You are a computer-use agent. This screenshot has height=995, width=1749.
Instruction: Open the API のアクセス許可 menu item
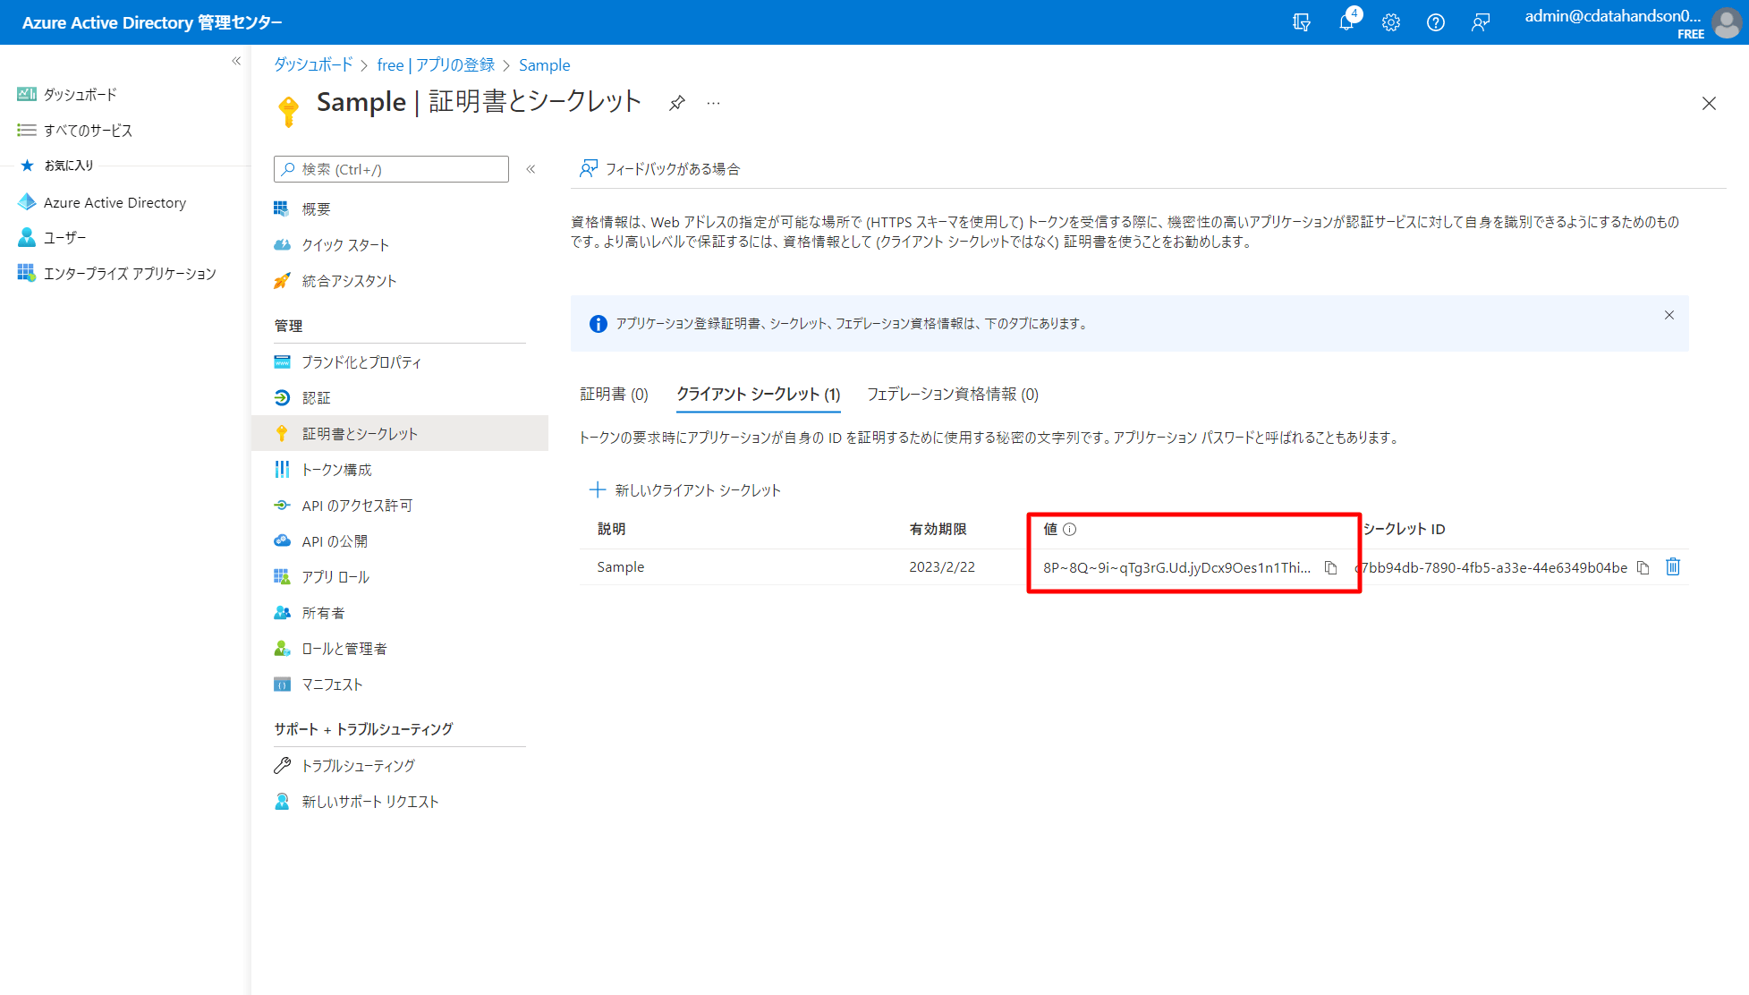coord(356,506)
